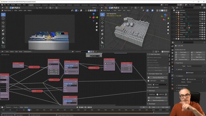Pause animation playback in the timeline

pos(85,107)
